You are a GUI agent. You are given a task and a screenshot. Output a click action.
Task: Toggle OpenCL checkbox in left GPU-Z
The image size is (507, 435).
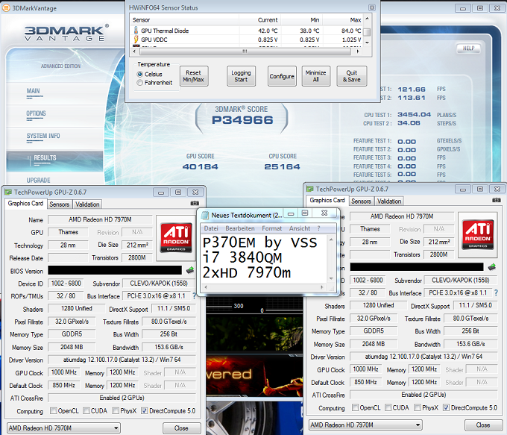pyautogui.click(x=54, y=410)
